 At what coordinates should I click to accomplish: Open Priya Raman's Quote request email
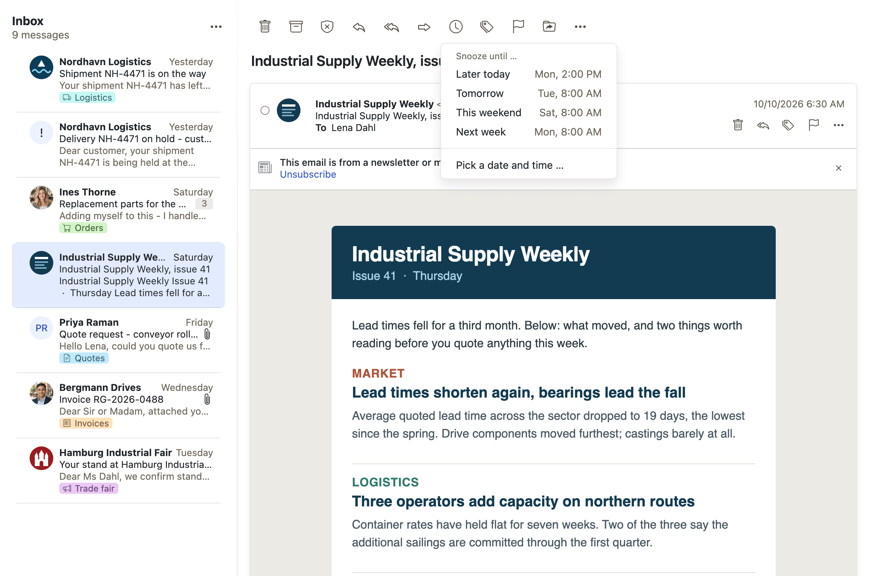118,340
